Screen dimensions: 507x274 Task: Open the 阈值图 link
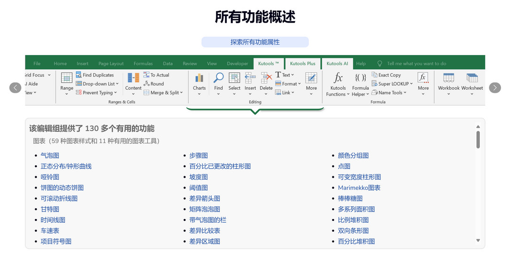(x=199, y=188)
